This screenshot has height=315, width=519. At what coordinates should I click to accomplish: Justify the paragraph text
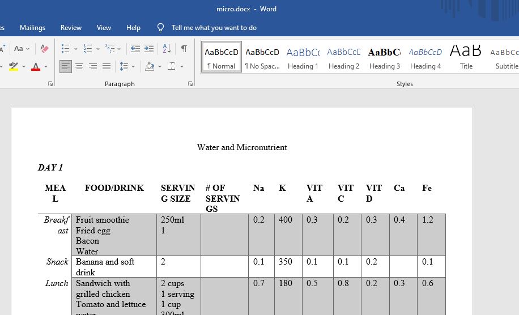coord(107,66)
